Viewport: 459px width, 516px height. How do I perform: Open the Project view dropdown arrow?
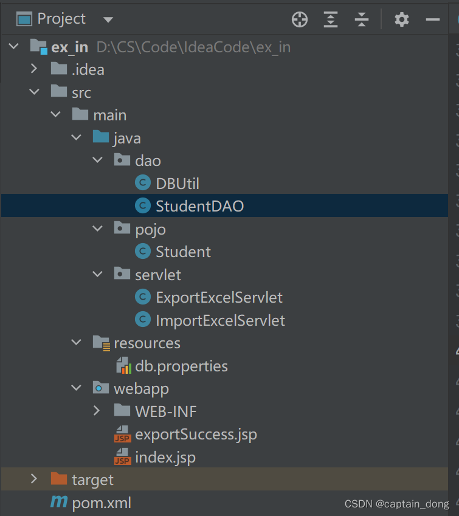[108, 19]
